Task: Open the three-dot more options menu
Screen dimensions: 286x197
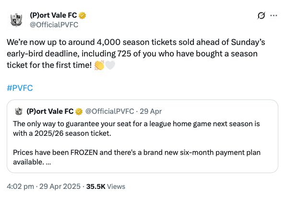Action: (x=274, y=16)
